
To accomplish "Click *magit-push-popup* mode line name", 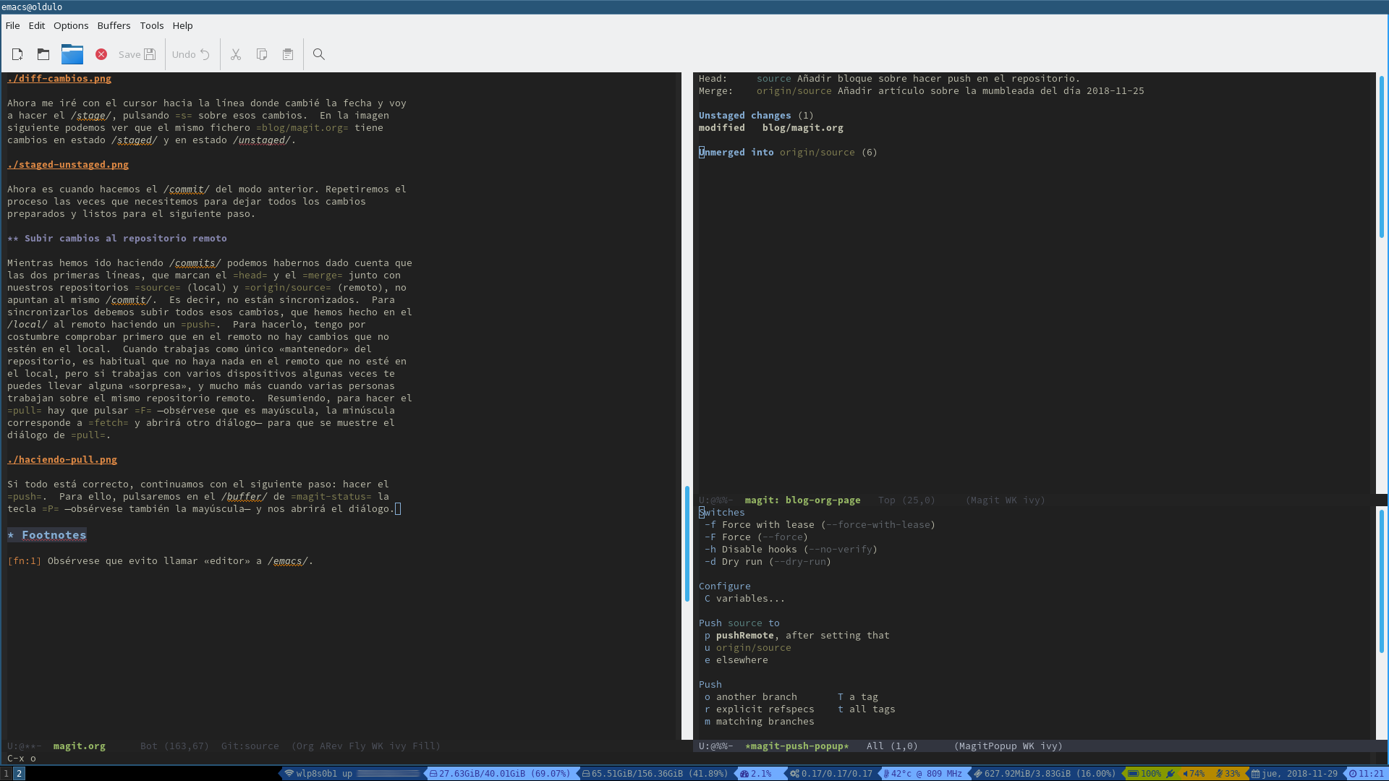I will (x=797, y=746).
